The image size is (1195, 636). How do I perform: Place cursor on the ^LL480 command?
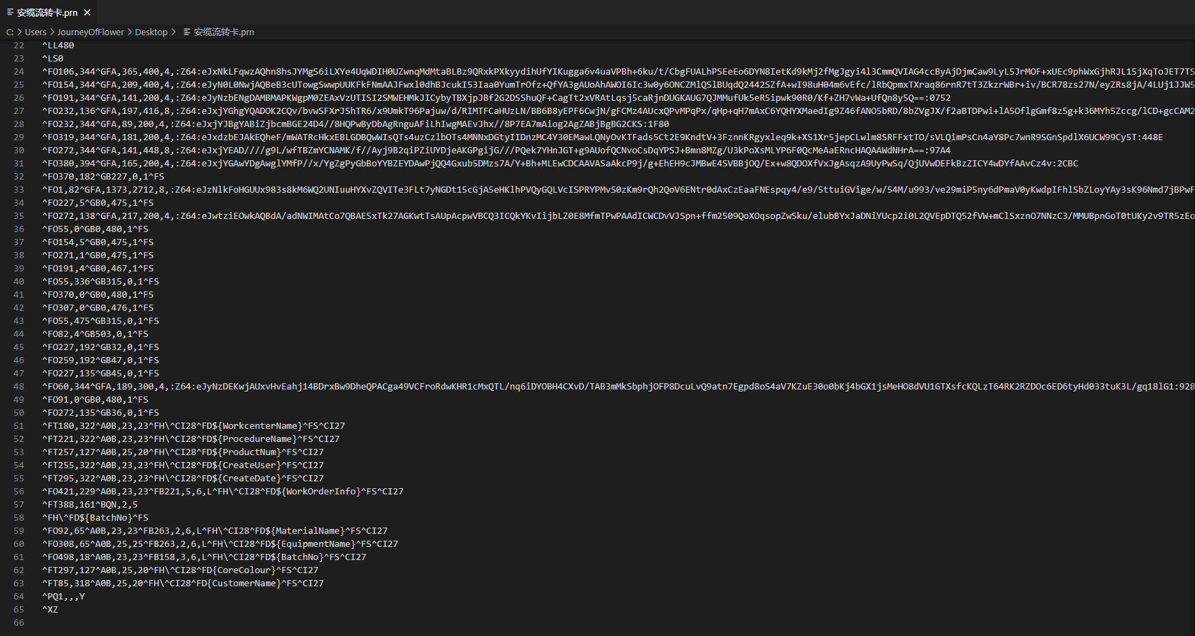pyautogui.click(x=58, y=46)
